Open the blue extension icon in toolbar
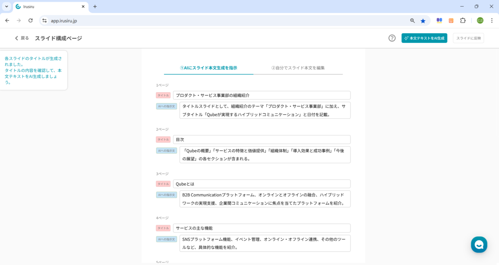 click(x=439, y=20)
